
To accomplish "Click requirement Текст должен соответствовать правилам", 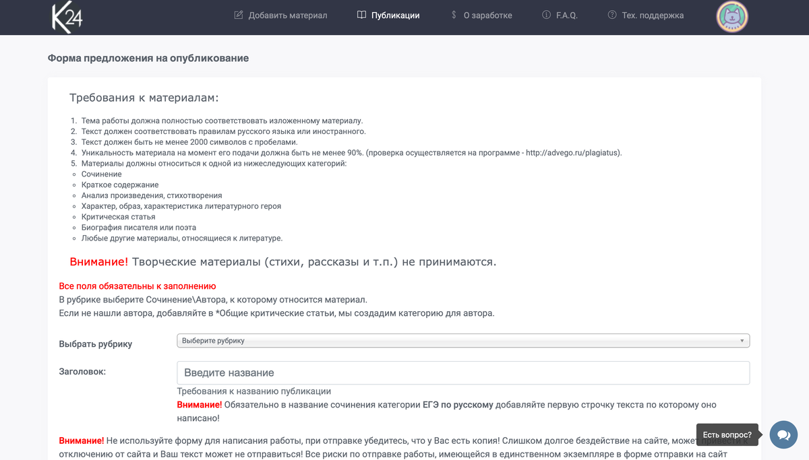I will 224,131.
